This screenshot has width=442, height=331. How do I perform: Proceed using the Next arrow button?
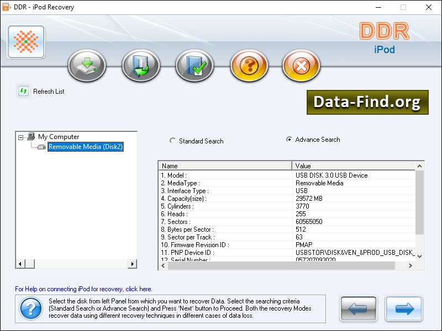[404, 308]
